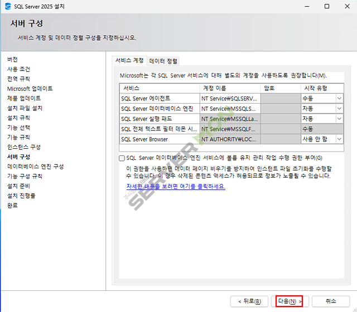Click the SQL Server Browser service cell

160,139
